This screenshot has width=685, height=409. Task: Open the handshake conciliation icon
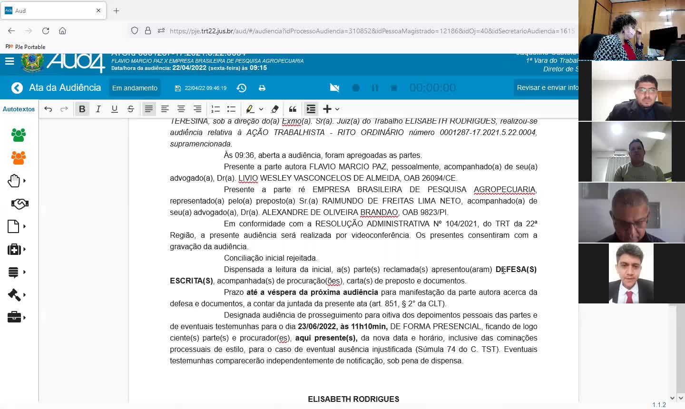20,204
